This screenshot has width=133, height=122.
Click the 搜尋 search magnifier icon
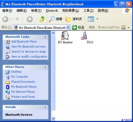point(52,19)
